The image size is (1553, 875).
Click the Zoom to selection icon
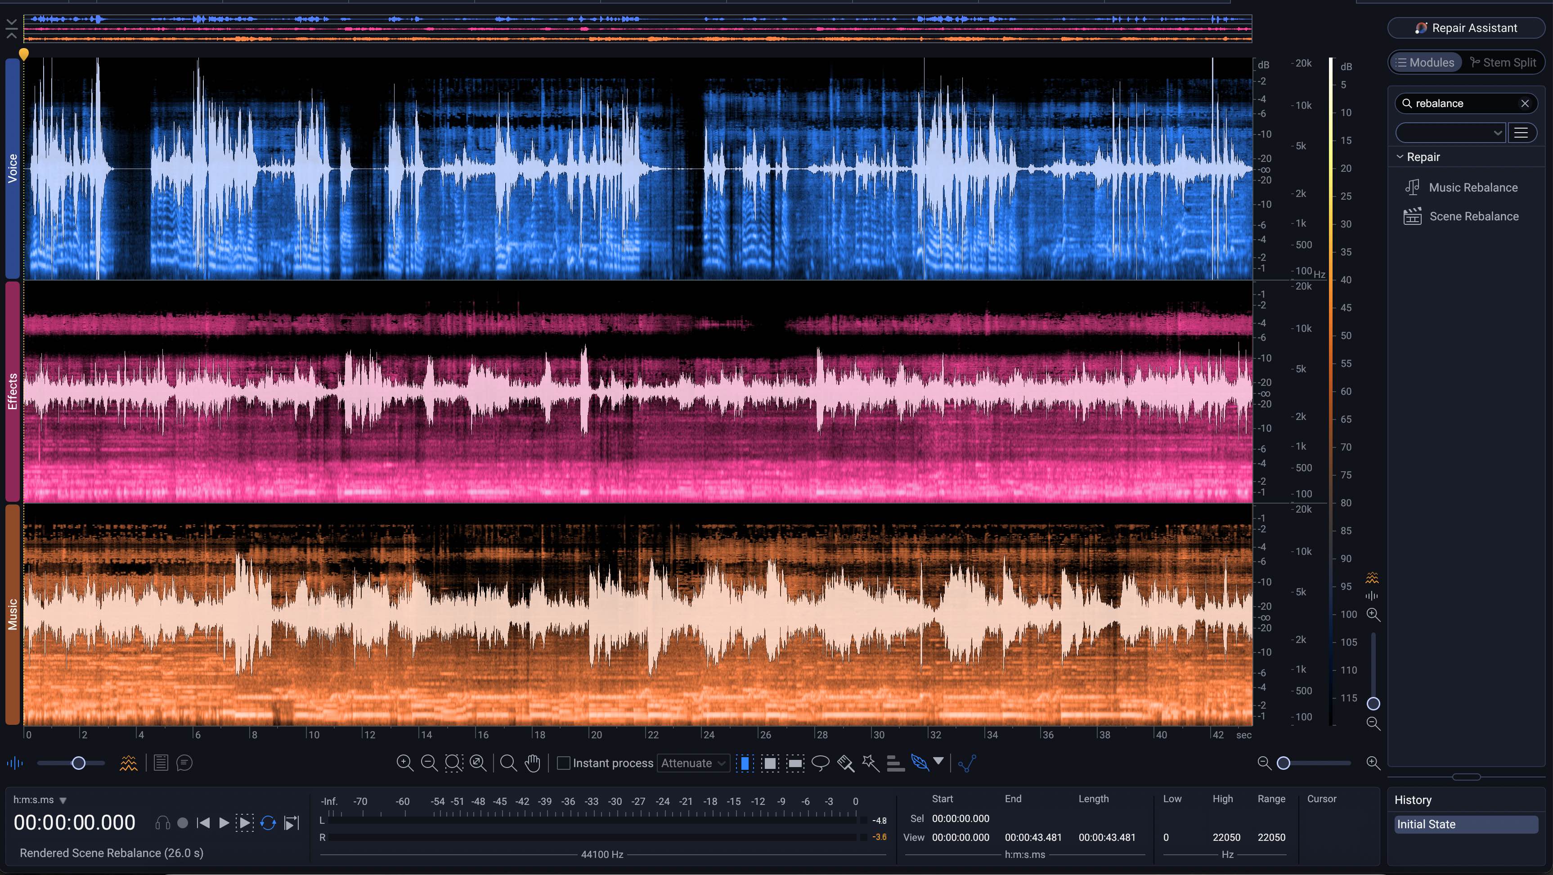pyautogui.click(x=453, y=763)
